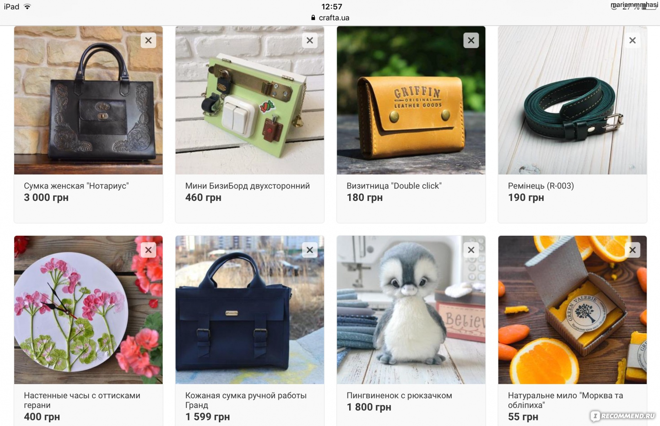Remove the Ремінець (R-003) card

click(x=632, y=40)
